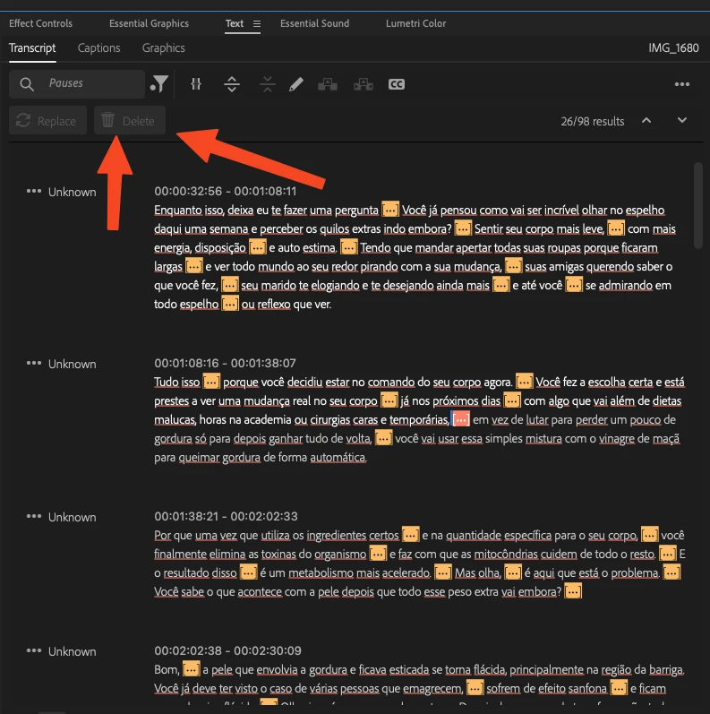Click the insert edit icon

coord(328,84)
